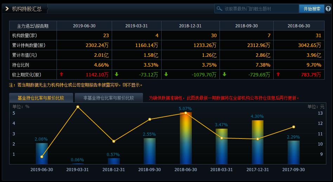The height and width of the screenshot is (182, 333).
Task: Click the 2019-06-30 table column header
Action: tap(84, 26)
